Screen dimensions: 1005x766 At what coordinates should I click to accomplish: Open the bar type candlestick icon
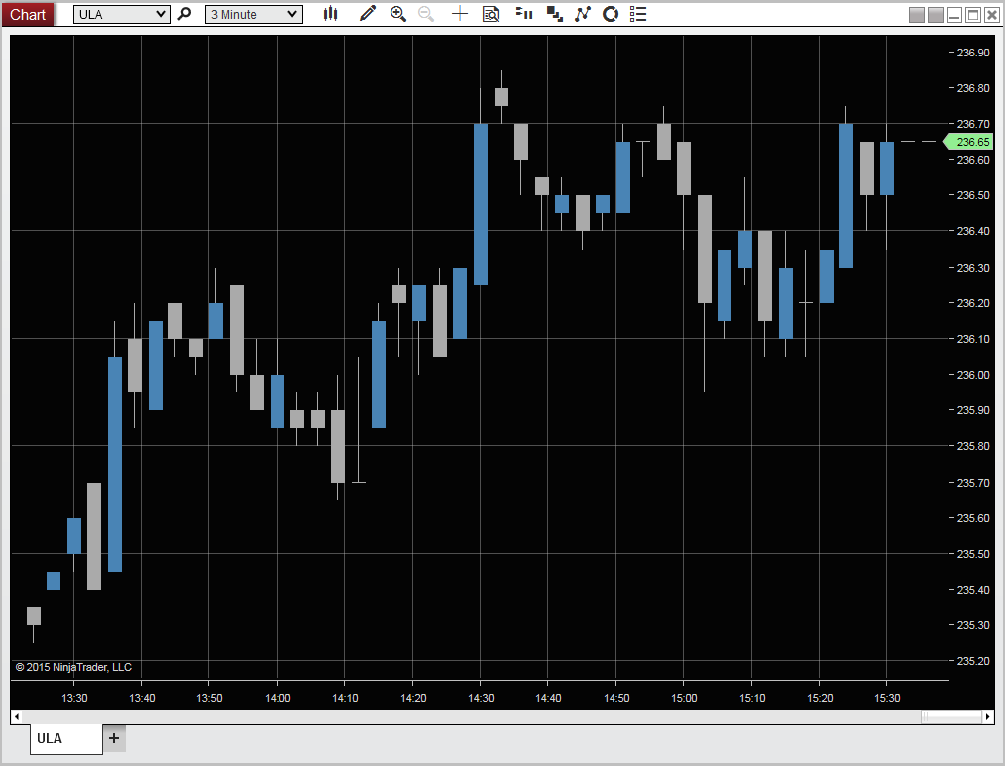pyautogui.click(x=331, y=14)
